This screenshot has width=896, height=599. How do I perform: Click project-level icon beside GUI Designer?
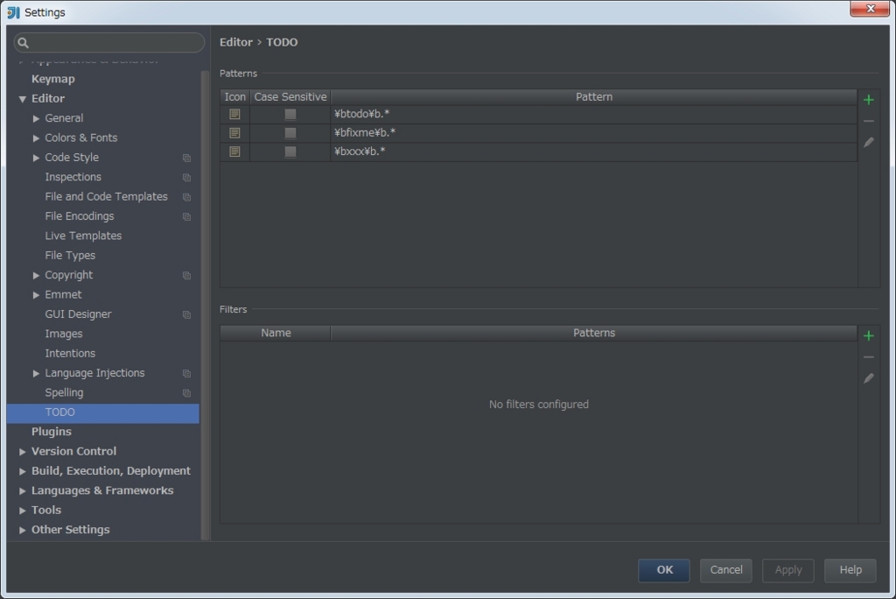186,314
